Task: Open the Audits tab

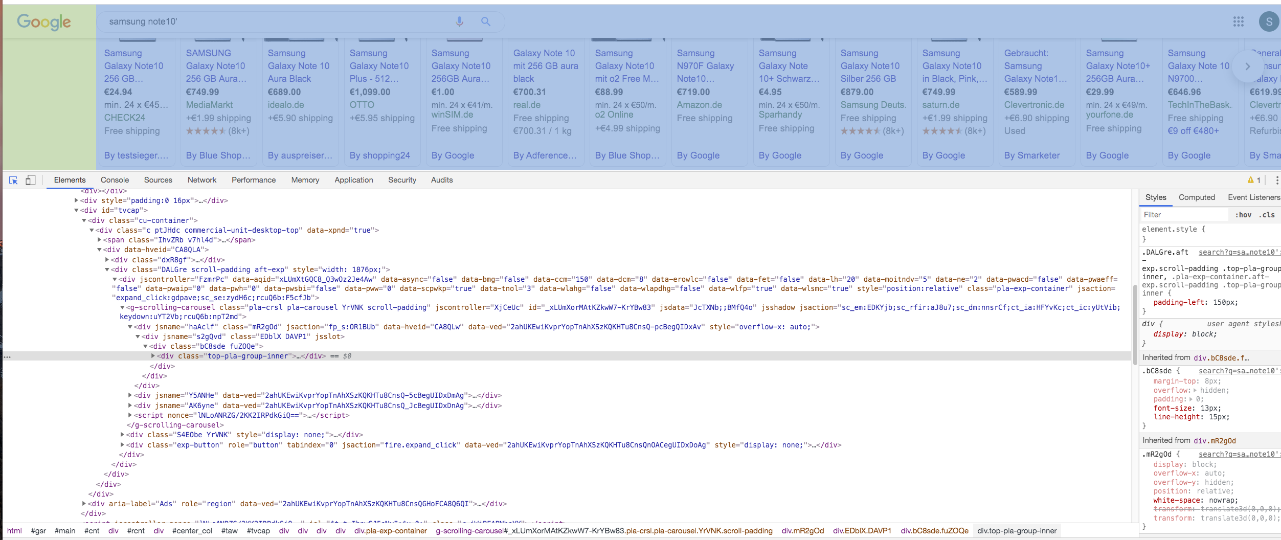Action: click(x=442, y=180)
